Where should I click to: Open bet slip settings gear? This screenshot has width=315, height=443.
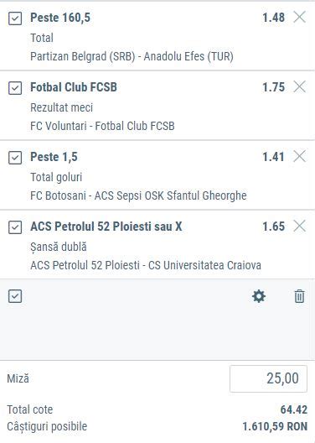[259, 296]
